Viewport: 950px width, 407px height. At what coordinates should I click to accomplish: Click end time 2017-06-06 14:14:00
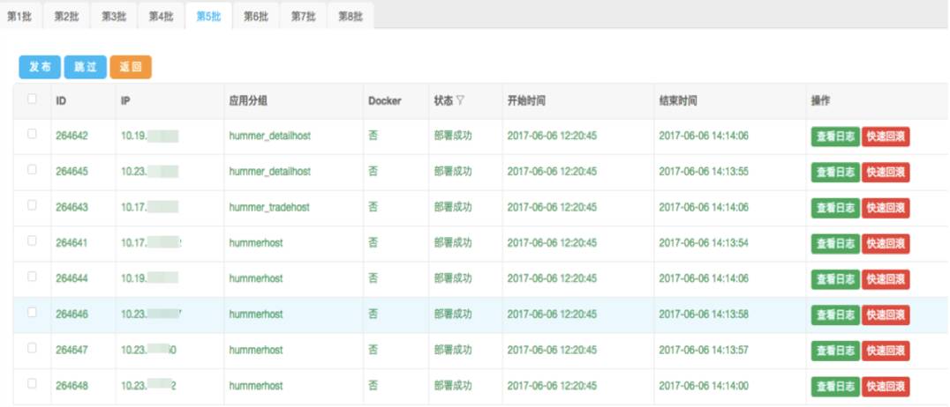(x=704, y=386)
